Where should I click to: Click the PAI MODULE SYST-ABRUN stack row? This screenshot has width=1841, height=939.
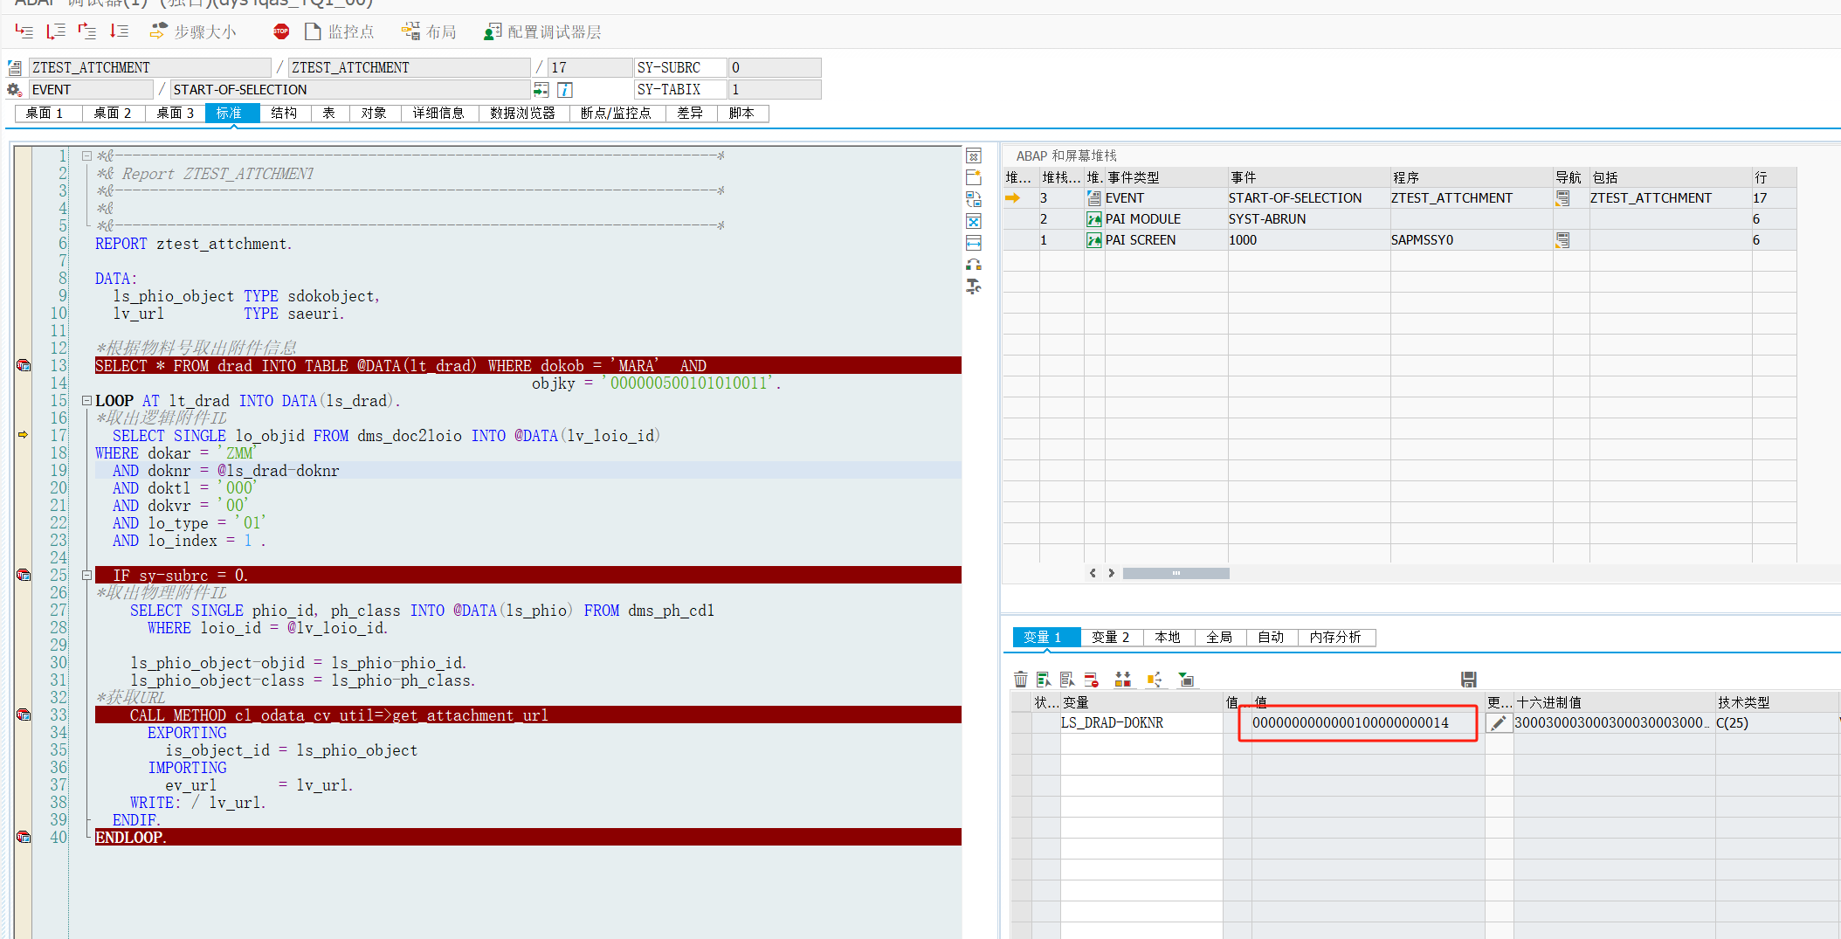tap(1399, 219)
